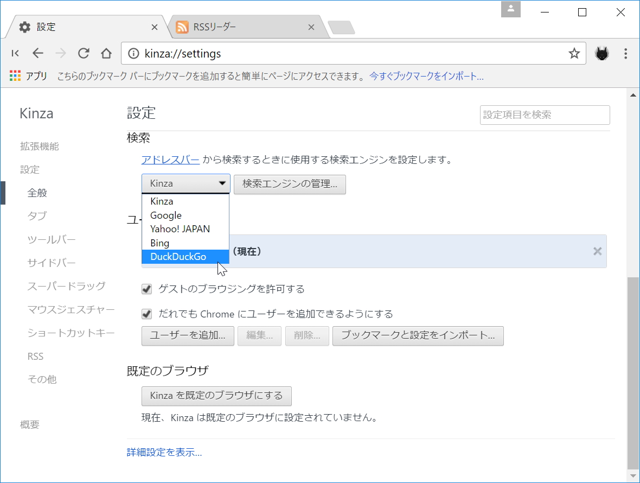
Task: Open マウスジェスチャー settings in sidebar
Action: pyautogui.click(x=71, y=309)
